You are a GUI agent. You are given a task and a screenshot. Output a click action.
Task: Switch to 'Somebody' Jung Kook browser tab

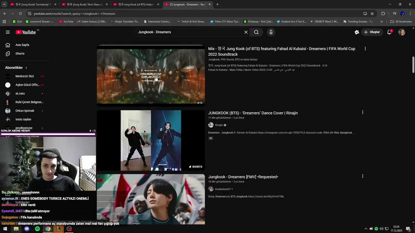coord(33,5)
